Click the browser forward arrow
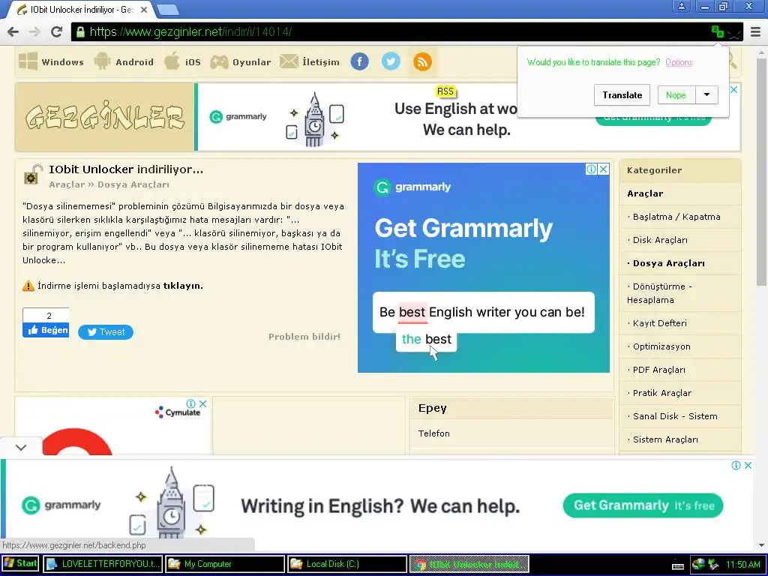 tap(34, 31)
